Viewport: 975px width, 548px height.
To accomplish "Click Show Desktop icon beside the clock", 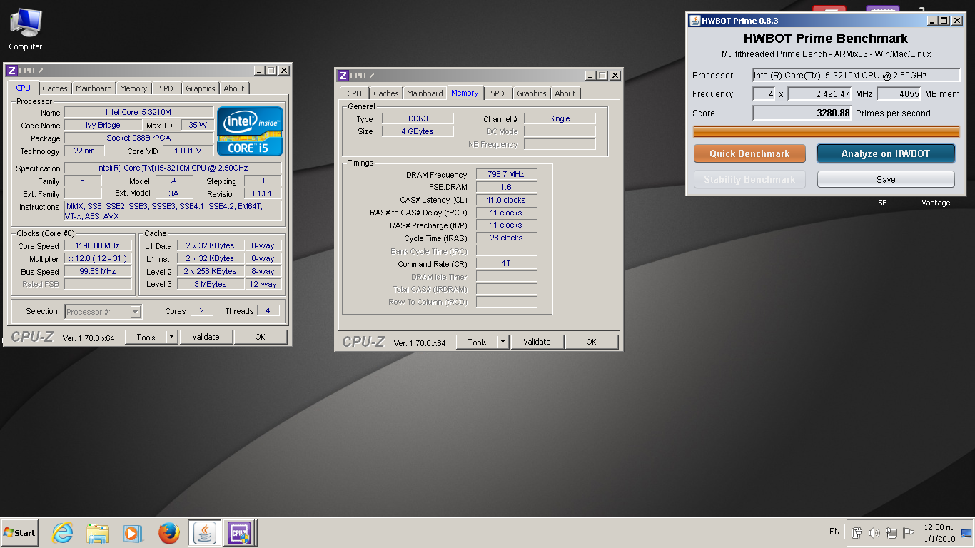I will (966, 532).
